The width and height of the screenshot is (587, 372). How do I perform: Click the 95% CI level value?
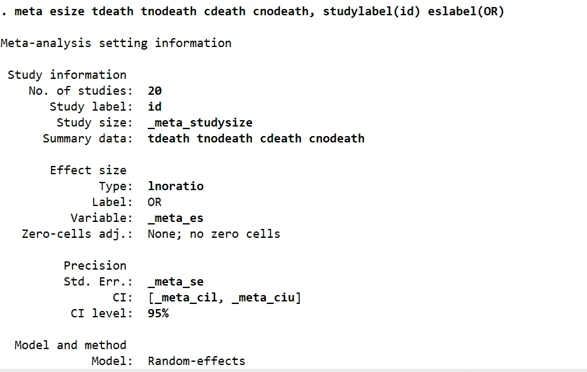(159, 313)
